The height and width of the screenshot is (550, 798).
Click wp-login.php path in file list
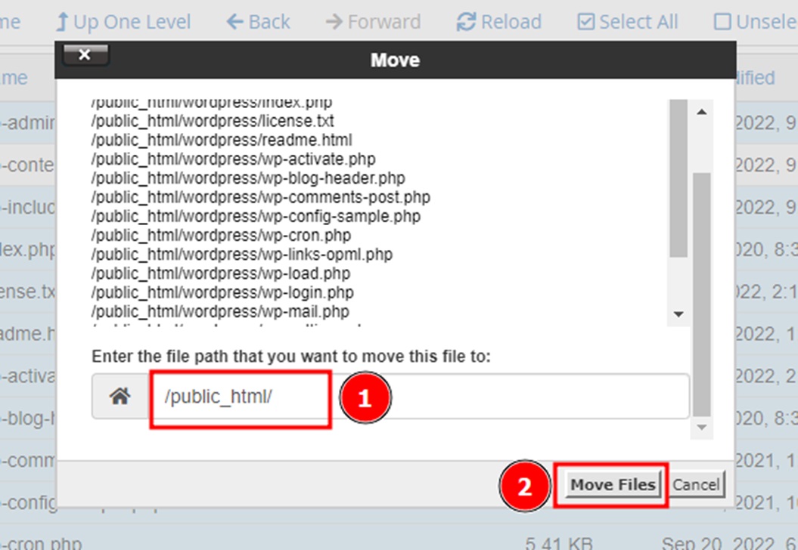point(222,292)
